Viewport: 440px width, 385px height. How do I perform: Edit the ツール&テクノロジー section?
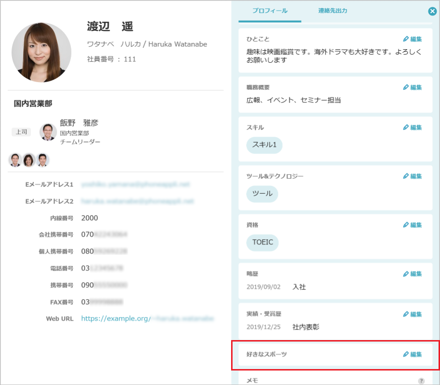click(x=412, y=176)
